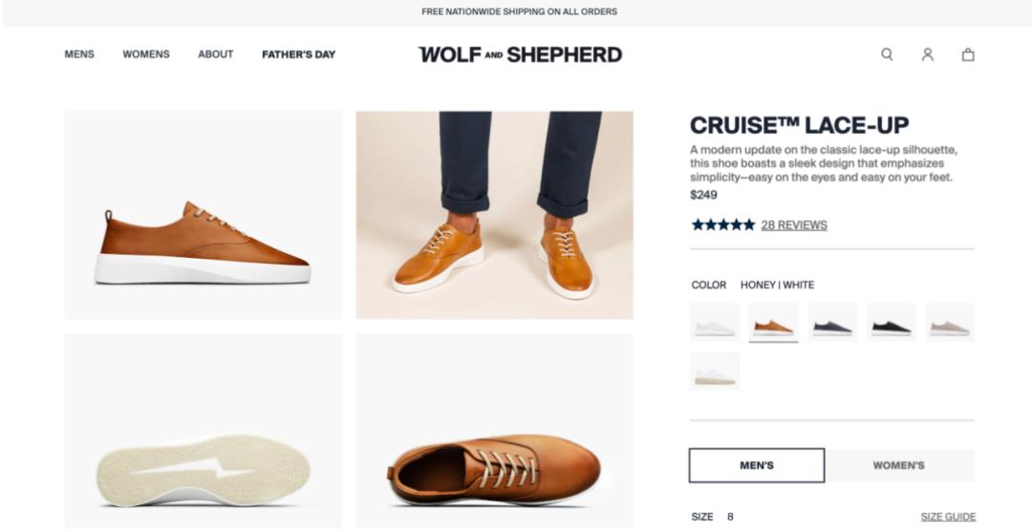
Task: Choose the navy shoe color swatch
Action: click(832, 323)
